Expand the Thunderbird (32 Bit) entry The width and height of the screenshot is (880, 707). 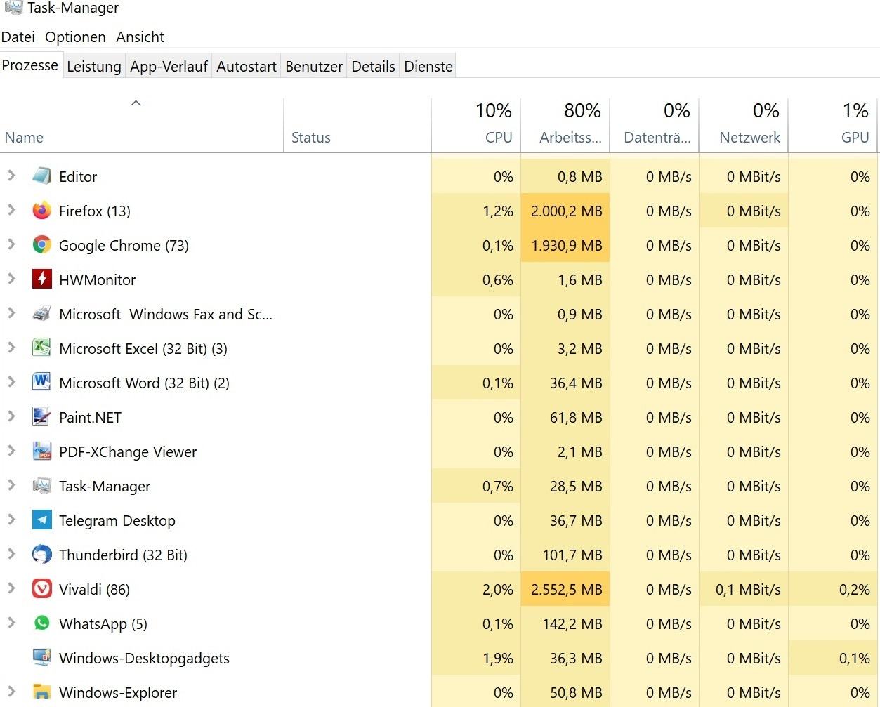[11, 554]
